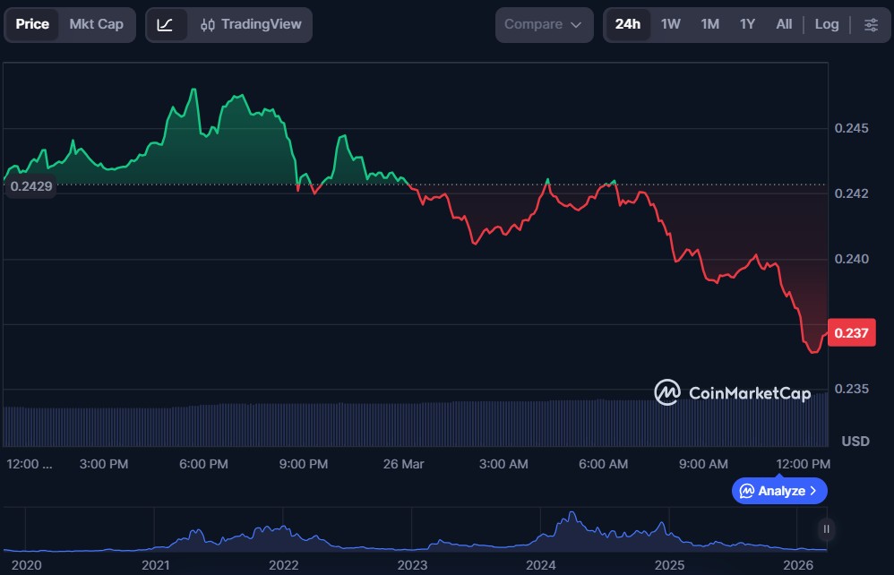894x575 pixels.
Task: Show 1Y price history
Action: point(747,24)
